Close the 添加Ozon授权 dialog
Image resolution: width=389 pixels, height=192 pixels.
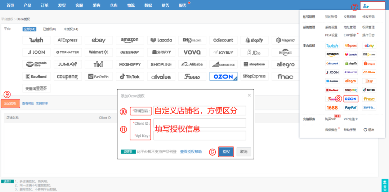249,95
